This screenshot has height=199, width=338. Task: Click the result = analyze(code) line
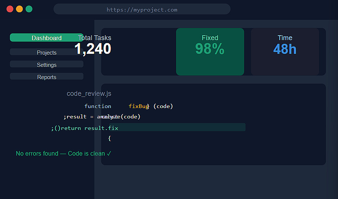(102, 117)
